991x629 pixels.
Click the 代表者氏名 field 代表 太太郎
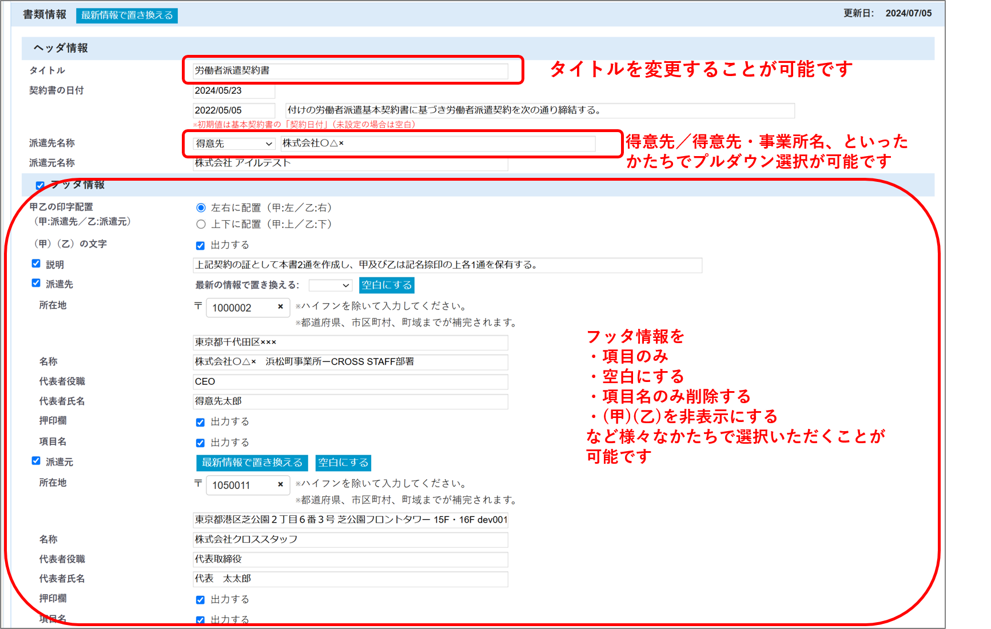(350, 579)
